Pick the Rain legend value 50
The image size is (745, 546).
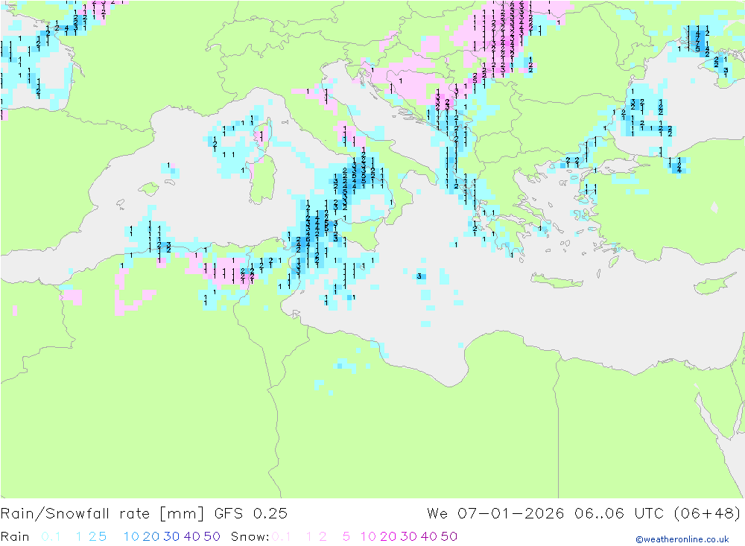point(212,536)
